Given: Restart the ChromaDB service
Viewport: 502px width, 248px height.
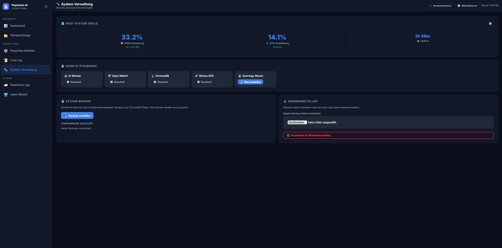Looking at the screenshot, I should point(161,82).
